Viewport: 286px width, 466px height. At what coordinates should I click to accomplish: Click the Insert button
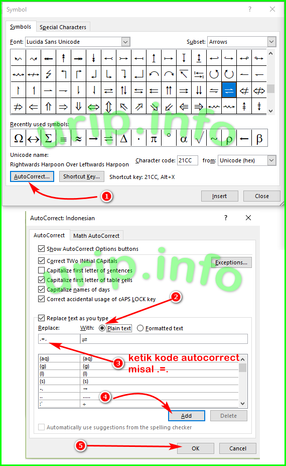click(220, 196)
